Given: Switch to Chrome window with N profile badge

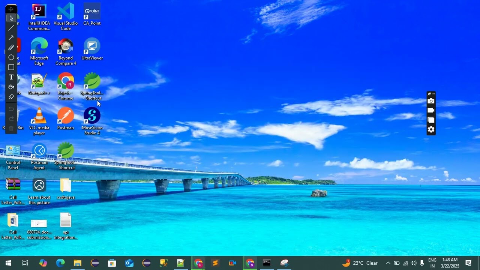Looking at the screenshot, I should (x=250, y=263).
